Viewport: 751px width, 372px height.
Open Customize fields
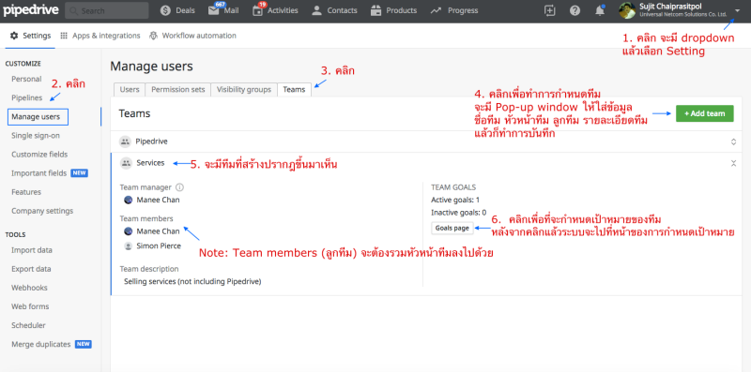[x=39, y=155]
